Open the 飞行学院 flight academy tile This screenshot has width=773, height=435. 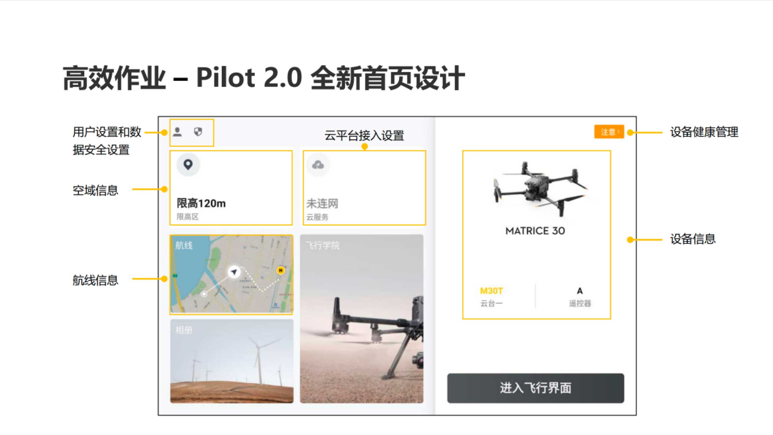click(x=362, y=319)
